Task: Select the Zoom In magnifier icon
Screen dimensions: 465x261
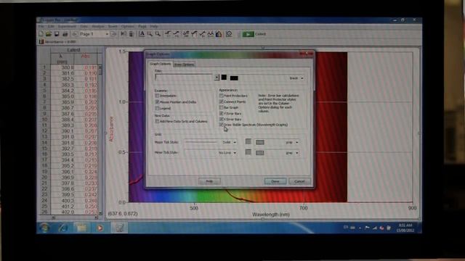Action: (x=150, y=34)
